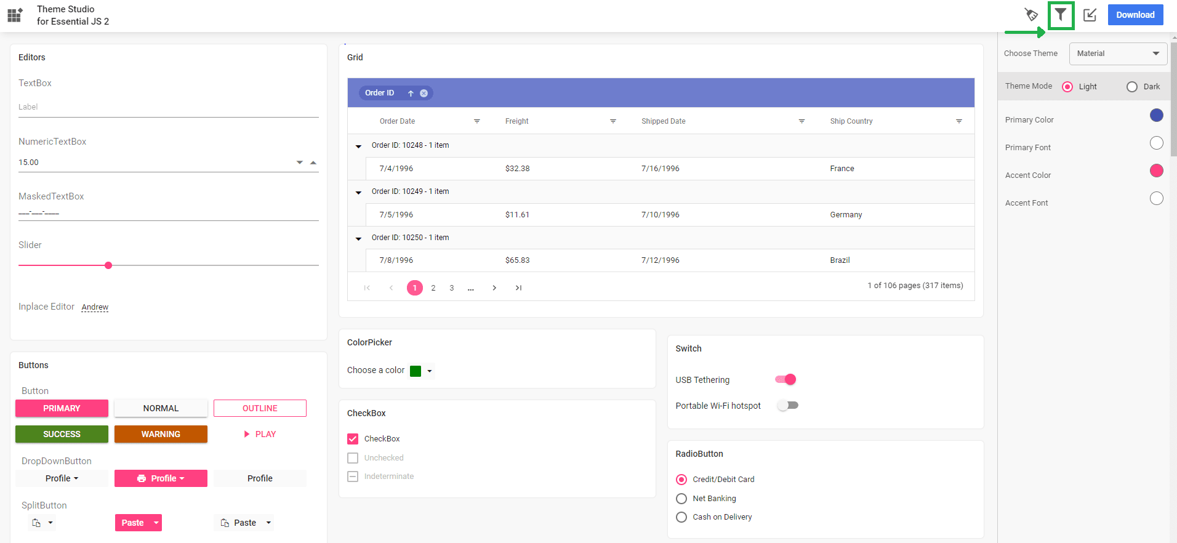Screen dimensions: 1177x543
Task: Select Cash on Delivery radio button
Action: [681, 517]
